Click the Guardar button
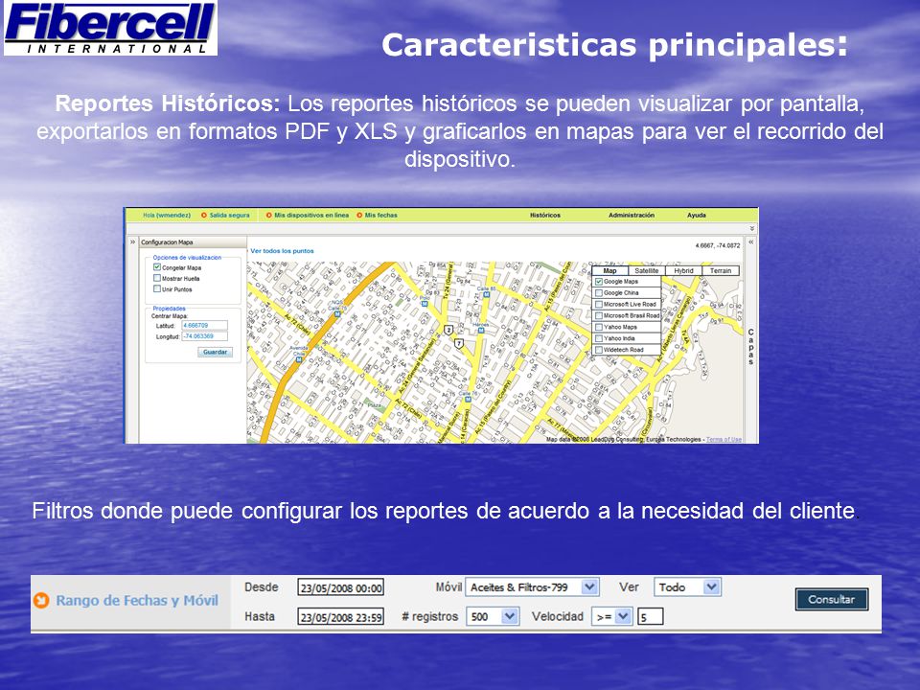 216,352
